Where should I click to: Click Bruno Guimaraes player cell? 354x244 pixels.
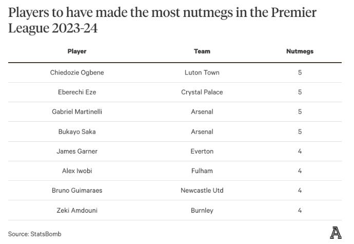click(x=77, y=191)
